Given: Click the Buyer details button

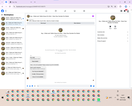Looking at the screenshot, I should (x=35, y=61).
